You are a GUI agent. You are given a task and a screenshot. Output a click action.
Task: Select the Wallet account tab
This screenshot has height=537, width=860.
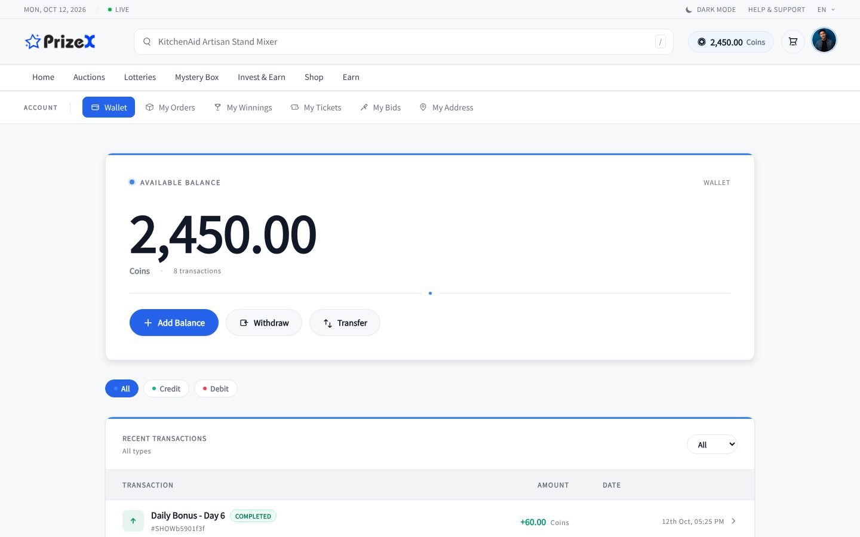pyautogui.click(x=109, y=107)
